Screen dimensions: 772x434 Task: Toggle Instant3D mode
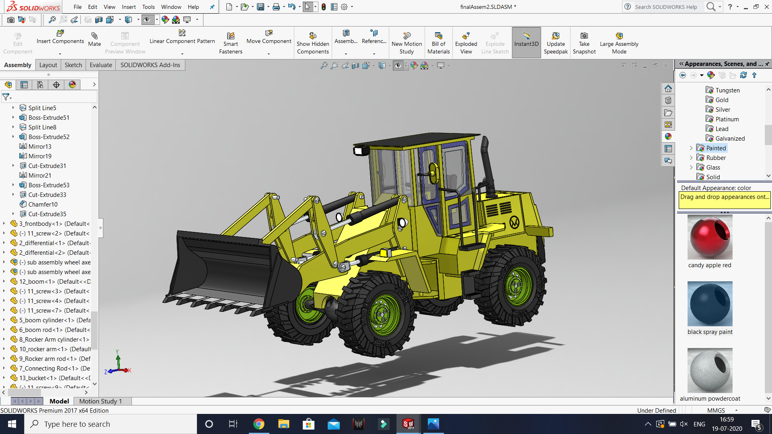click(x=526, y=43)
